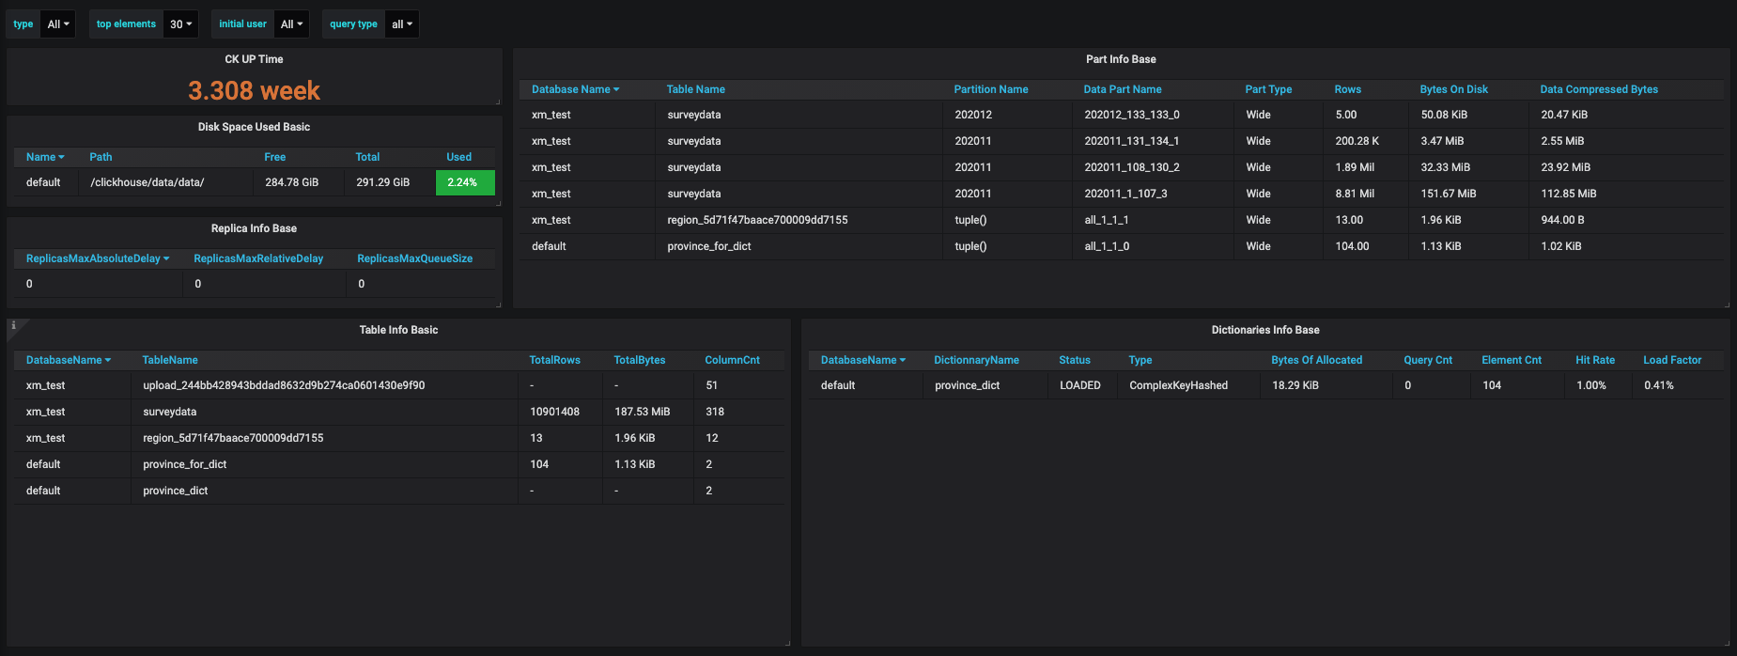Click sort caret next to Name in Disk Space table
1737x656 pixels.
61,158
